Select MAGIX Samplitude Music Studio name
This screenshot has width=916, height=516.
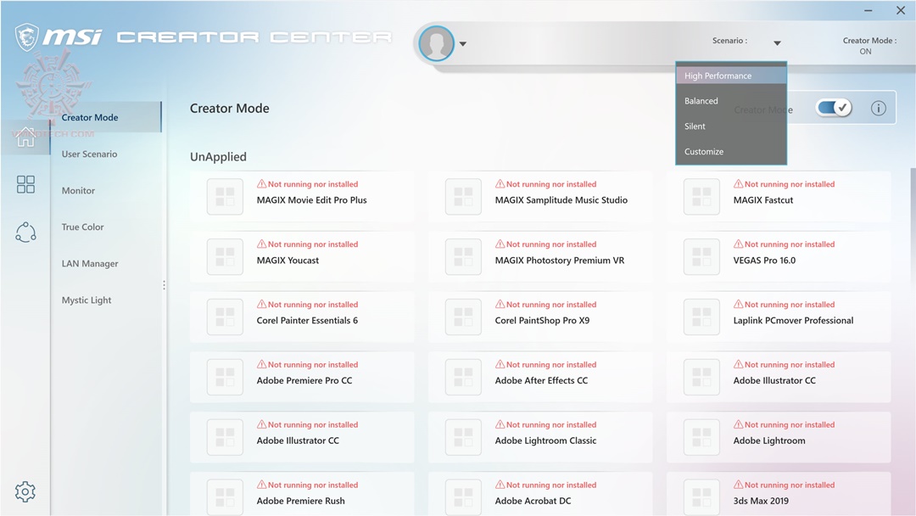[561, 199]
